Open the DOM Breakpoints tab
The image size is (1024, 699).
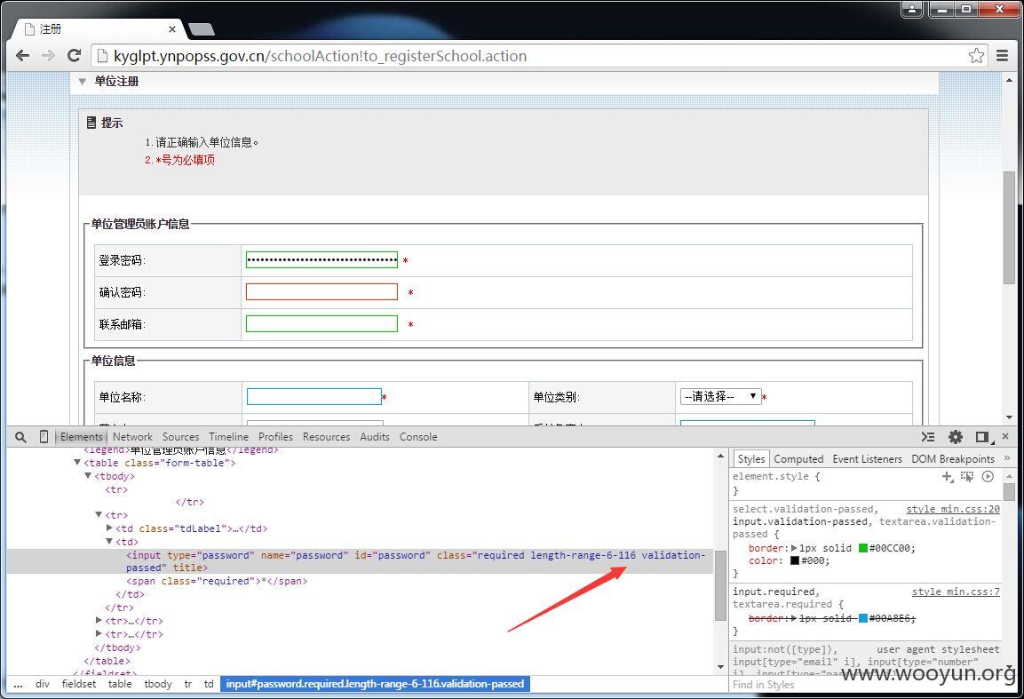[x=953, y=459]
